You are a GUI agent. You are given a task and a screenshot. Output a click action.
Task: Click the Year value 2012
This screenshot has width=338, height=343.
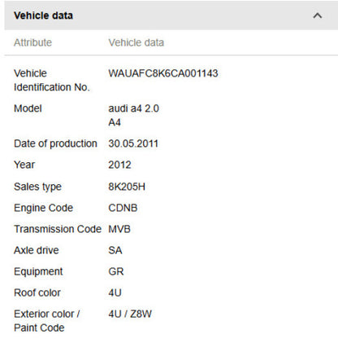tap(119, 165)
